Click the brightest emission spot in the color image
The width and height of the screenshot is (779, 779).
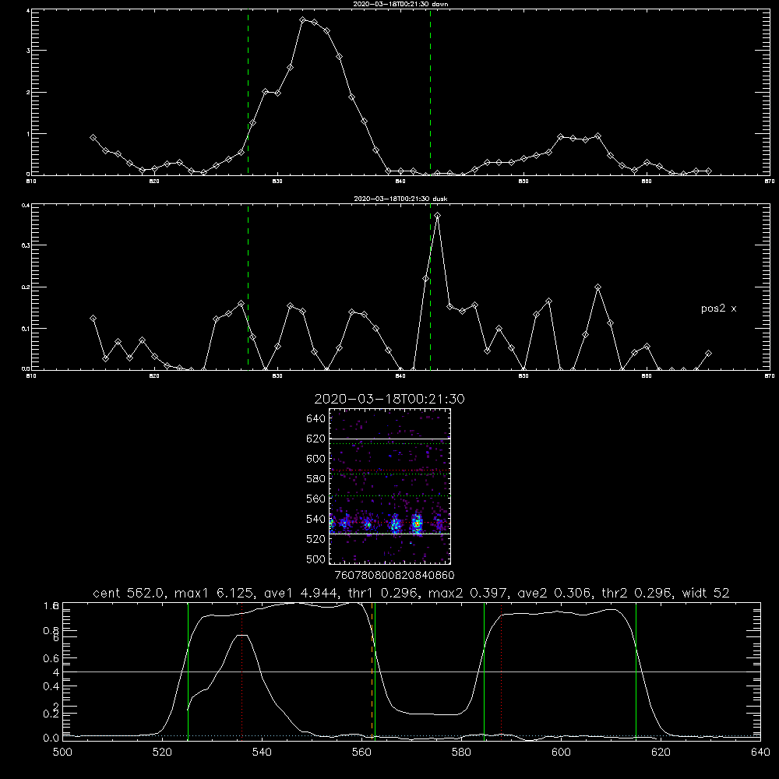pos(418,523)
